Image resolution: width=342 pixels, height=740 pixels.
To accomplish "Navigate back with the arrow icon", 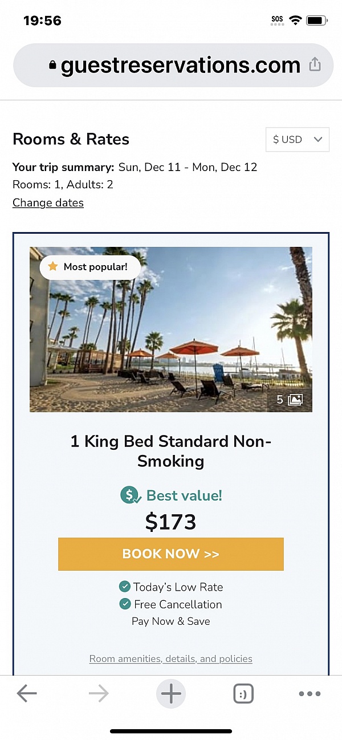I will coord(27,693).
